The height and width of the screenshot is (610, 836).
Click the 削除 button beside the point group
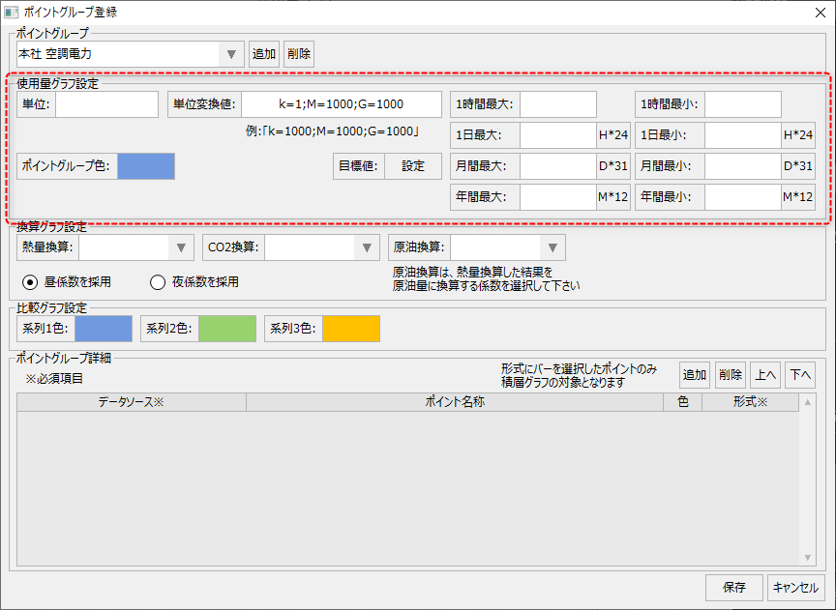298,53
